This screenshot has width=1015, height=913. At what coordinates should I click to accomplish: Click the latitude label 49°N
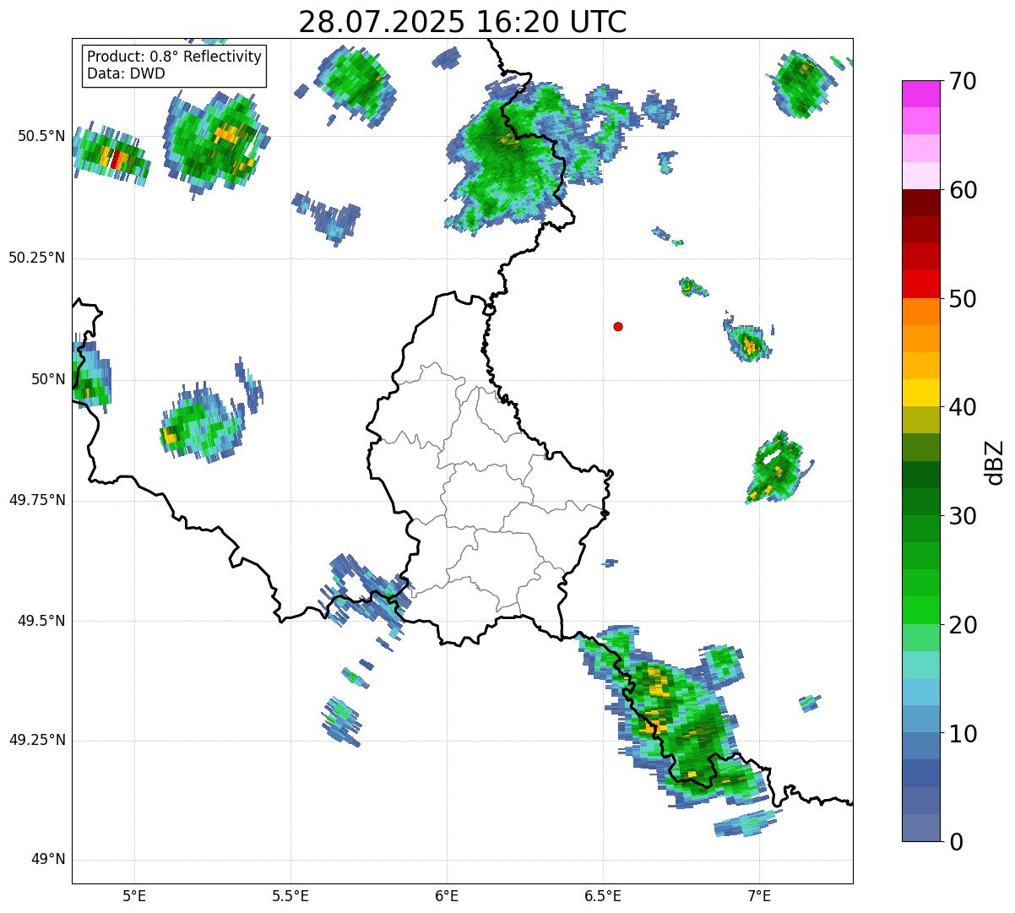pyautogui.click(x=48, y=860)
